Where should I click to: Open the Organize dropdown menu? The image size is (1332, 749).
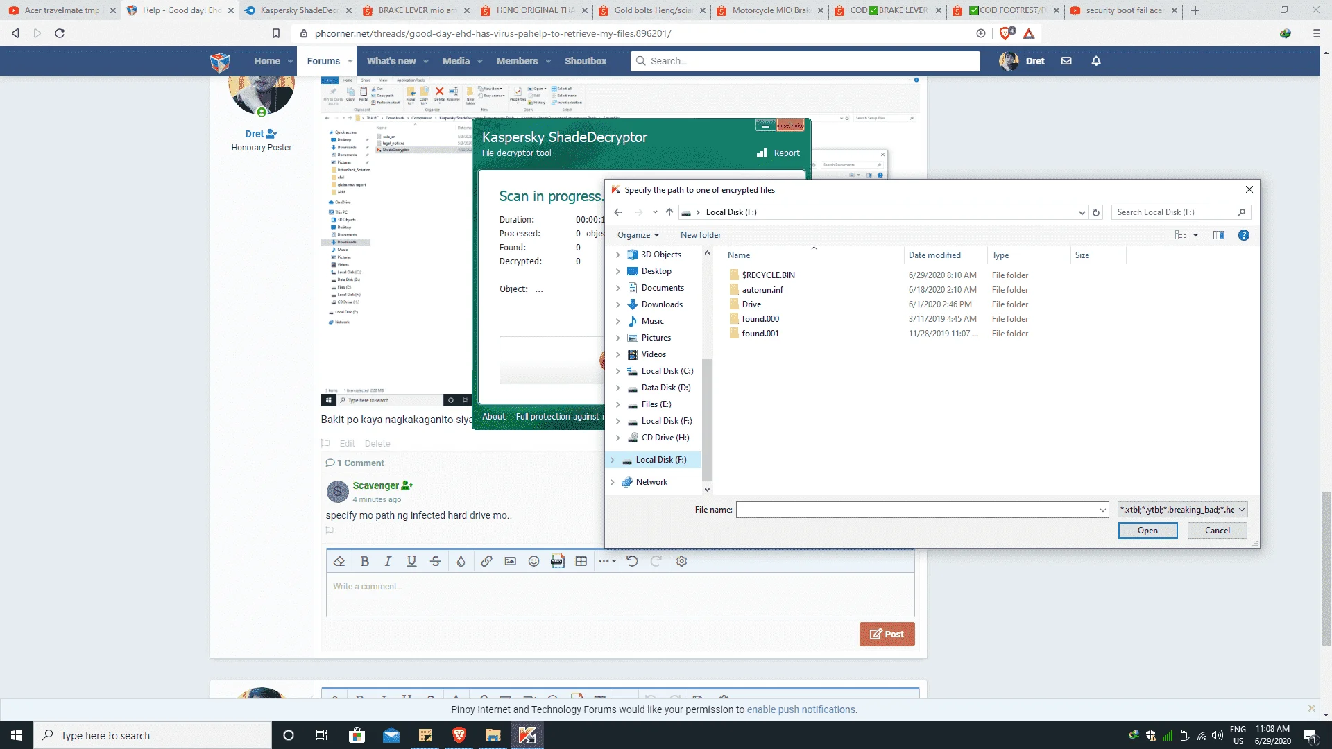coord(638,235)
